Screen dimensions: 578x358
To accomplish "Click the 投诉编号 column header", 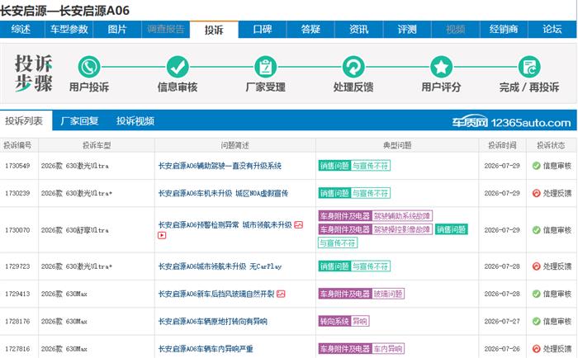I will click(x=17, y=145).
